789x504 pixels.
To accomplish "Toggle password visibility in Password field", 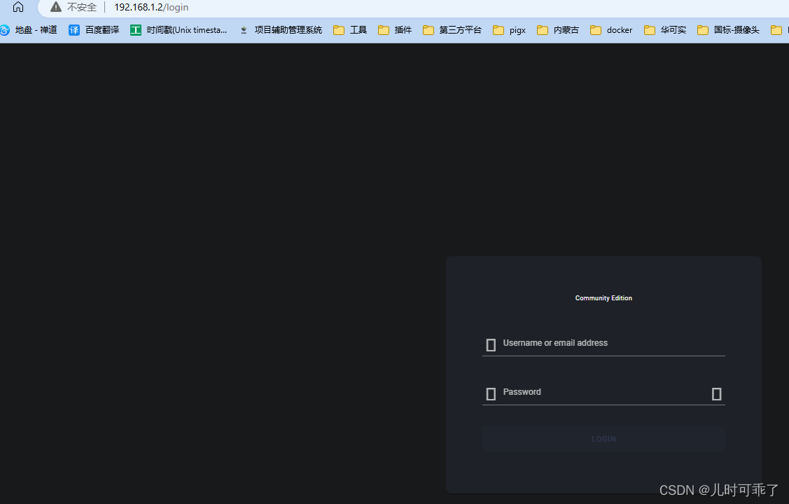I will (x=716, y=393).
